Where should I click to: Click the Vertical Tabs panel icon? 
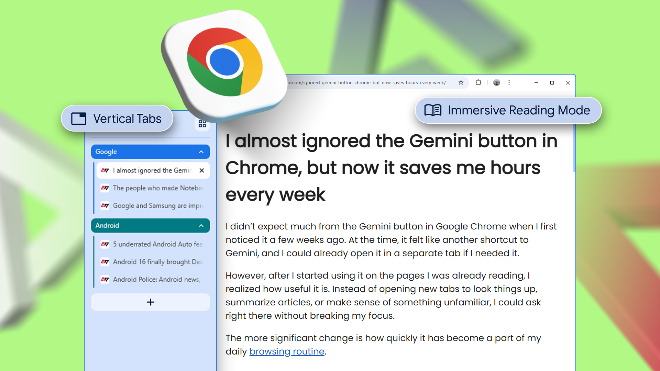pos(79,119)
